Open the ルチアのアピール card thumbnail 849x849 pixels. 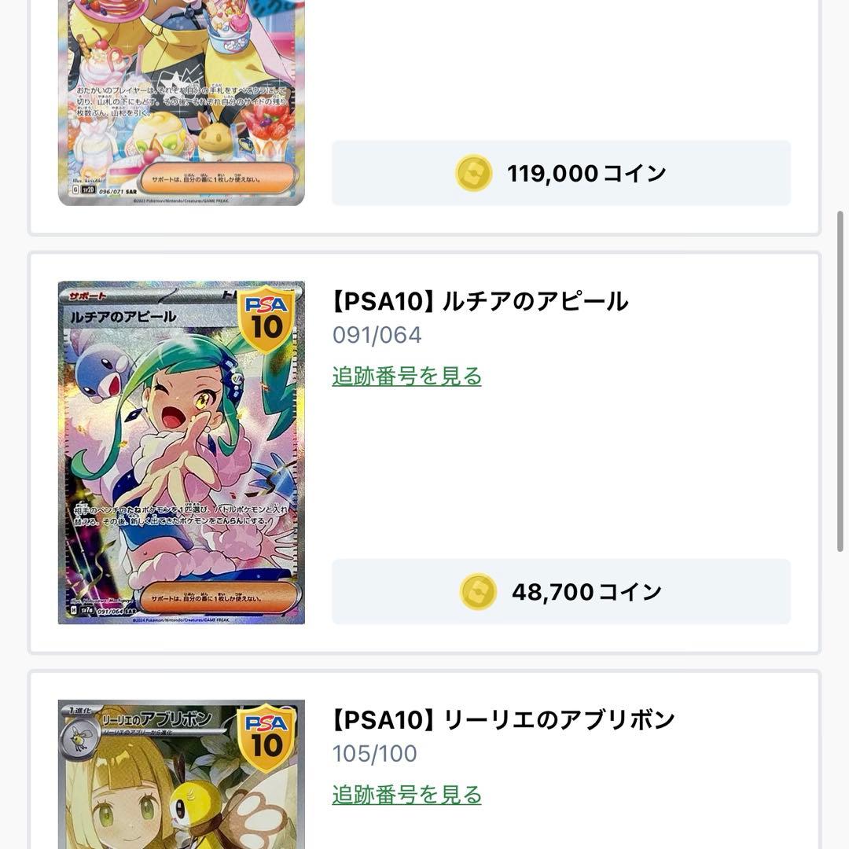click(181, 452)
